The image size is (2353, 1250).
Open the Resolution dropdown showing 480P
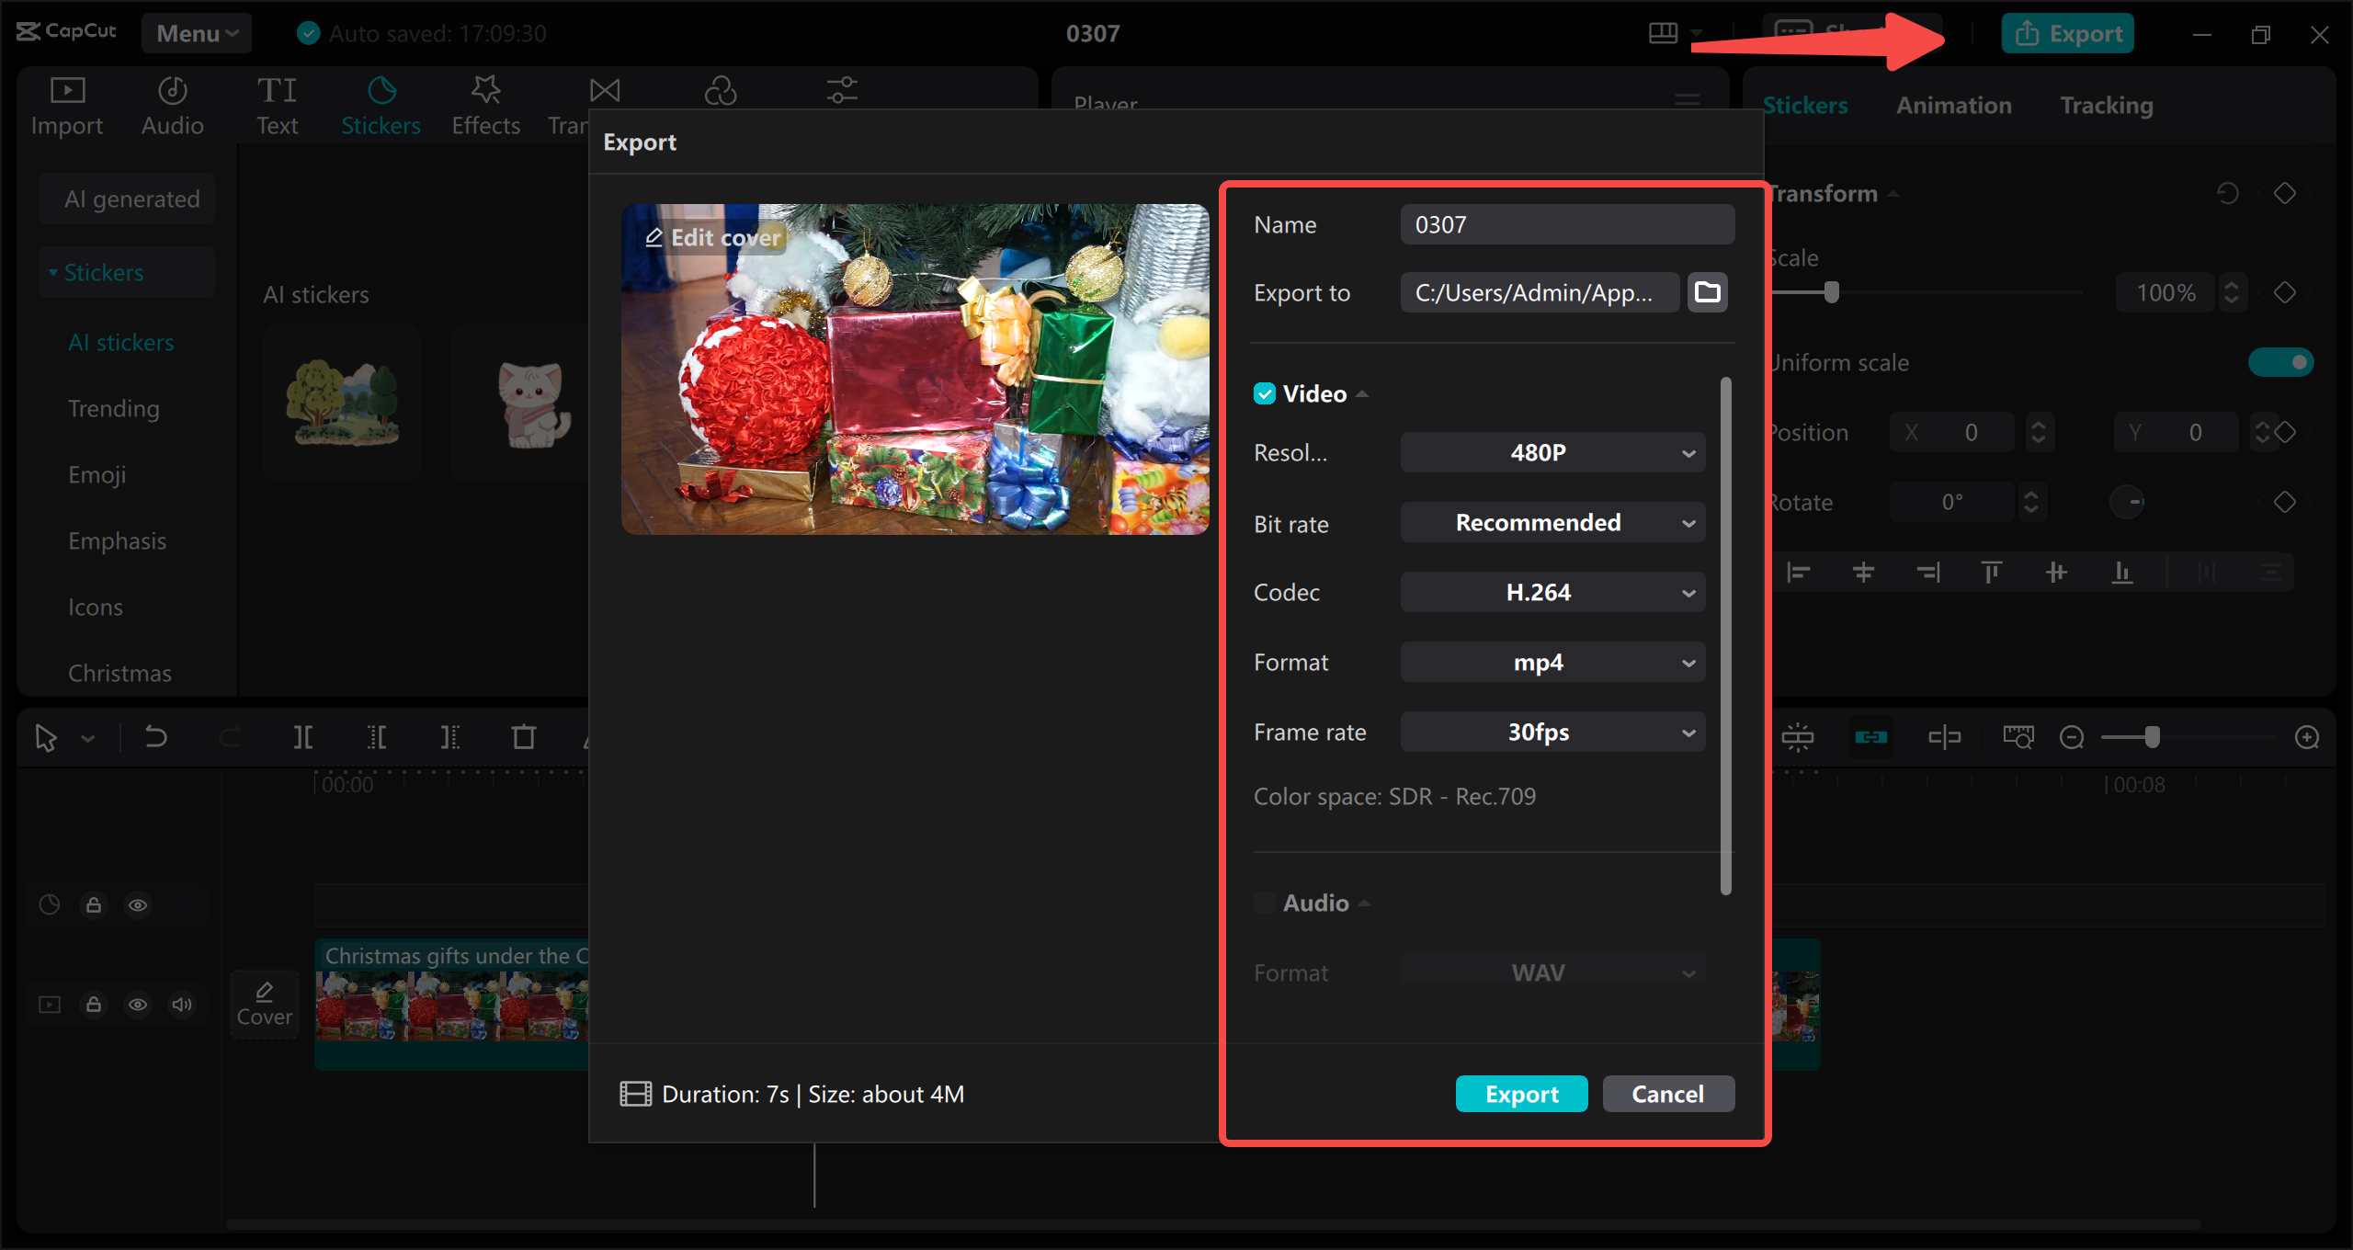[1552, 452]
